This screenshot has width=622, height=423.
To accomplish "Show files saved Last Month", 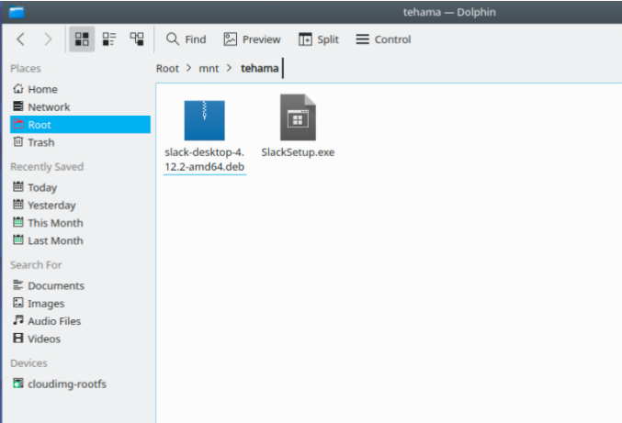I will pos(80,240).
